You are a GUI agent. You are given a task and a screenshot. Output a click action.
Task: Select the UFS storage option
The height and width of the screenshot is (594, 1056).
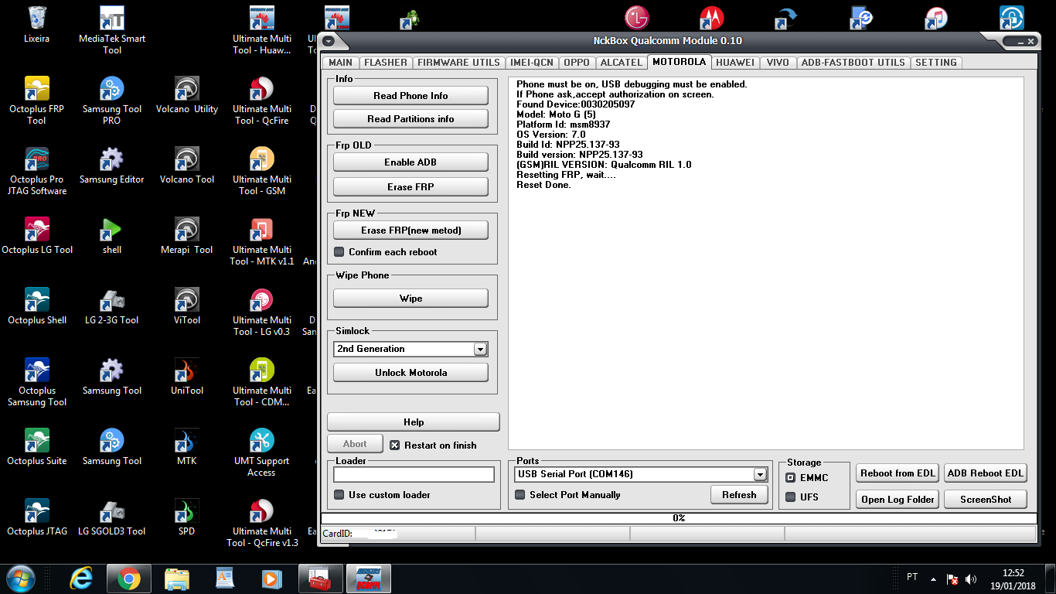(x=790, y=497)
